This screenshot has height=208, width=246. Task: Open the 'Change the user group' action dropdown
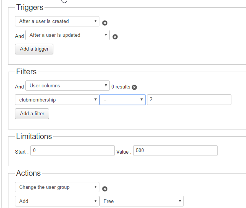pyautogui.click(x=57, y=187)
